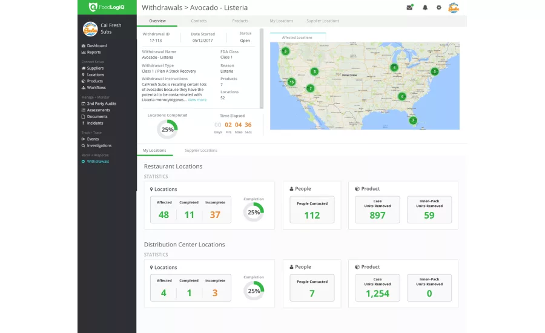Click the 2nd Party Audits calendar icon
The image size is (545, 333).
[84, 104]
